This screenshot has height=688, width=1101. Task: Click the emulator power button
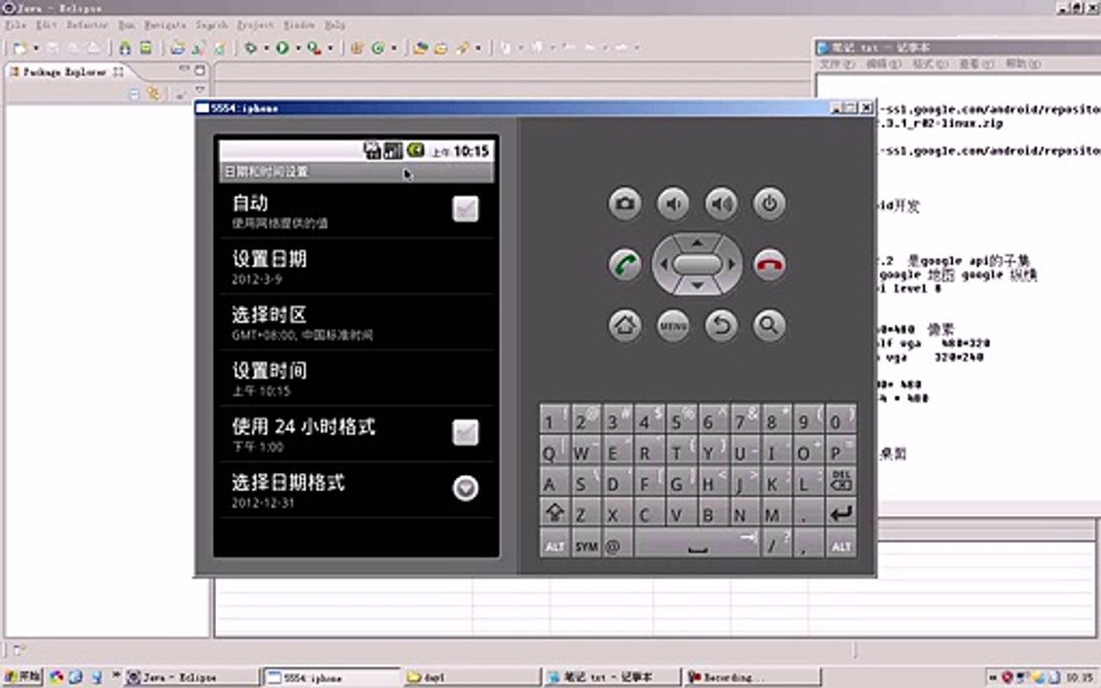769,204
